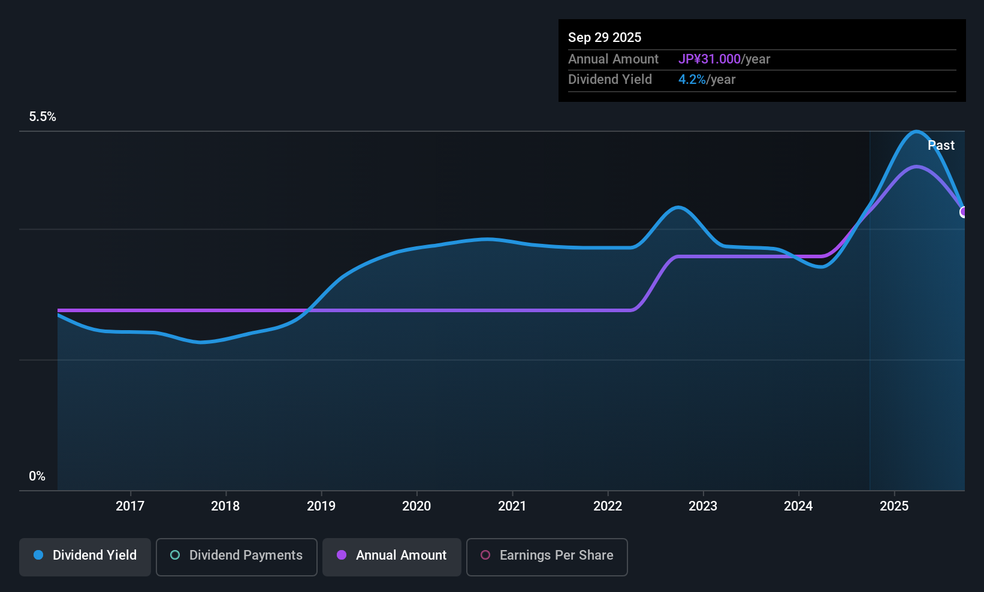Click the Sep 29 2025 tooltip date
The image size is (984, 592).
click(605, 37)
